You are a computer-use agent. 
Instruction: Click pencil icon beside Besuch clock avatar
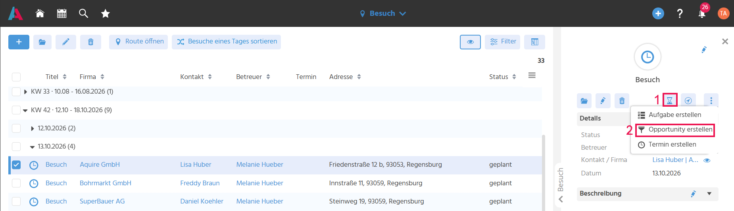(x=704, y=50)
